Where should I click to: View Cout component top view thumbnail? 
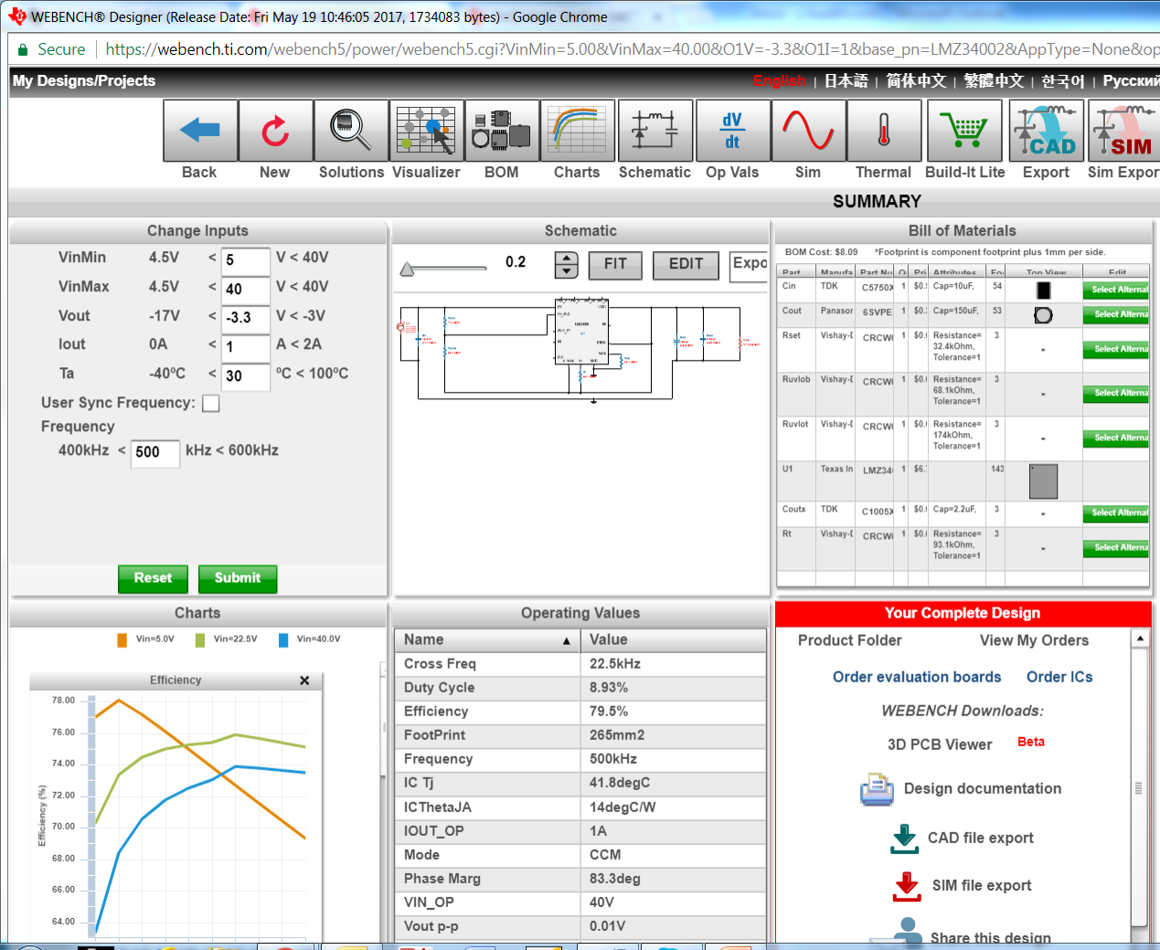tap(1043, 315)
